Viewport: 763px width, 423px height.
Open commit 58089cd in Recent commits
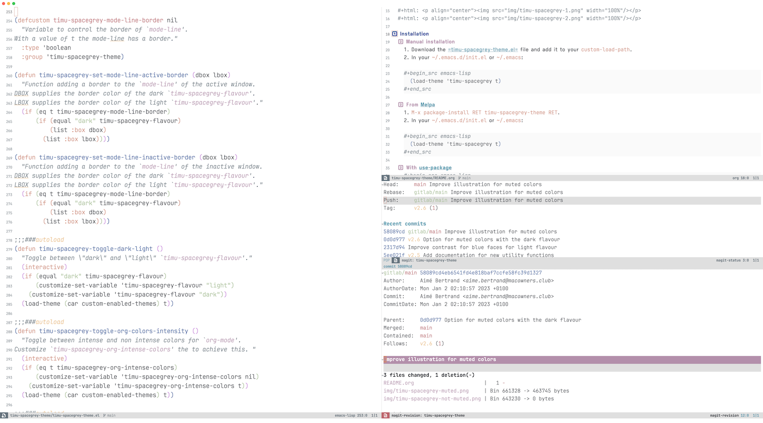pos(394,232)
